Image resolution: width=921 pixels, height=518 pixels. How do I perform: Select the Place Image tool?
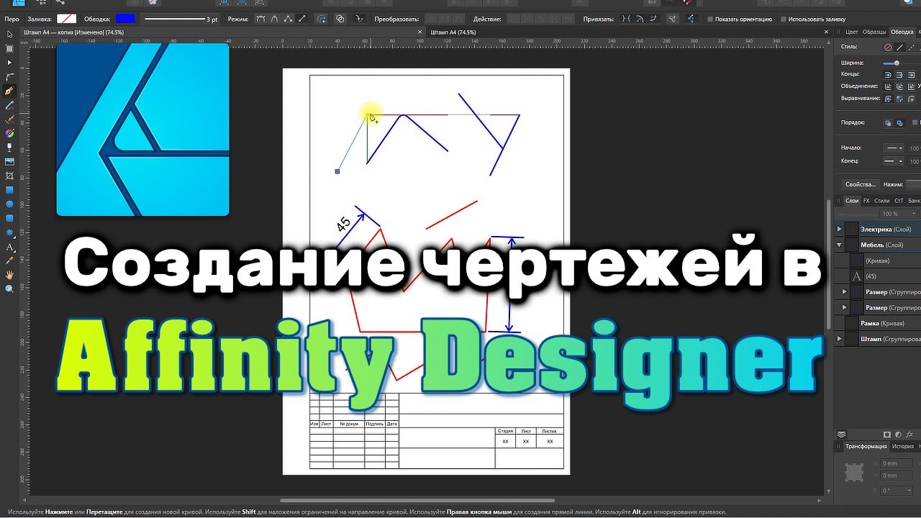[x=9, y=162]
